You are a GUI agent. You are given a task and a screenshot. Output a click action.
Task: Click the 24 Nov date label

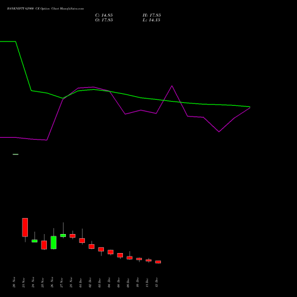33,282
